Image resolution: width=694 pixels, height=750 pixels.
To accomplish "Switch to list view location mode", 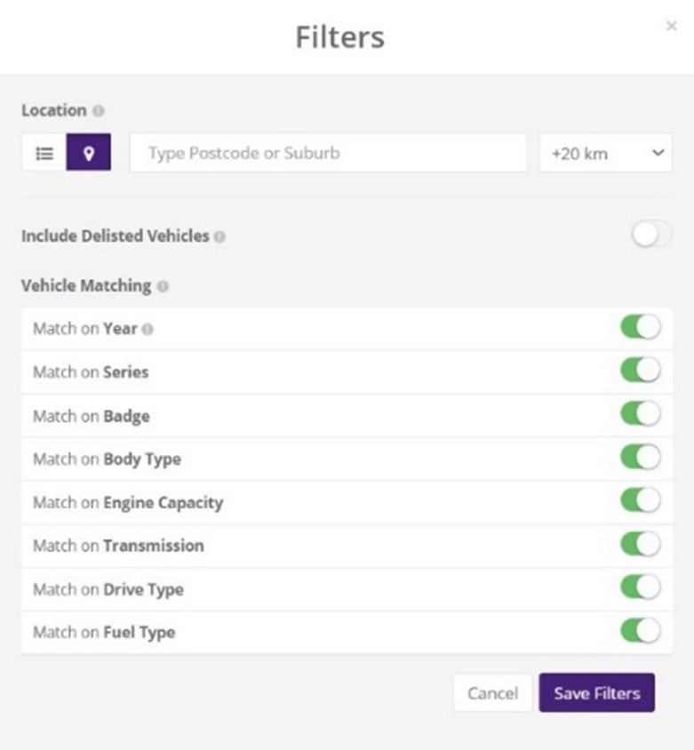I will point(44,153).
